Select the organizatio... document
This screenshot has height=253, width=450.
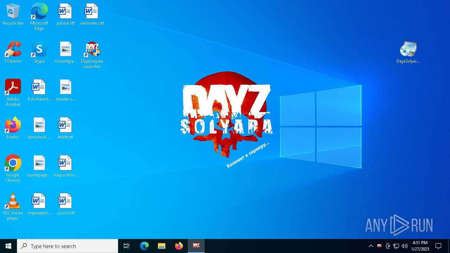click(39, 204)
